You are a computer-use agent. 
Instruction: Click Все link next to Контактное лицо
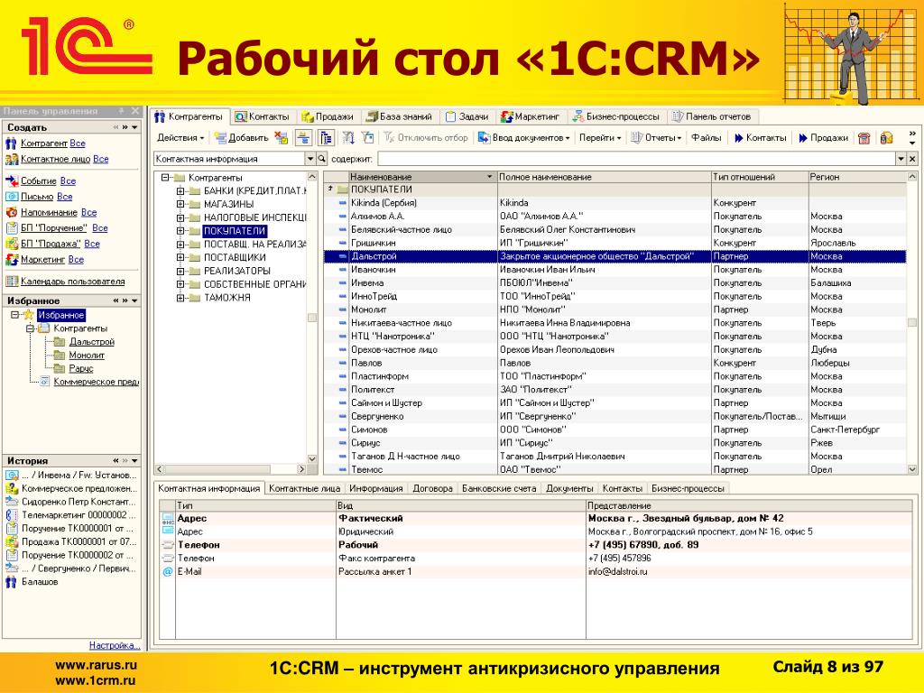point(101,159)
